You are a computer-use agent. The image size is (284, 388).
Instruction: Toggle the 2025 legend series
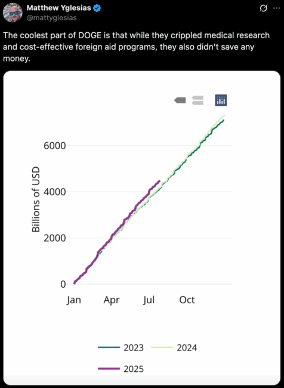121,369
